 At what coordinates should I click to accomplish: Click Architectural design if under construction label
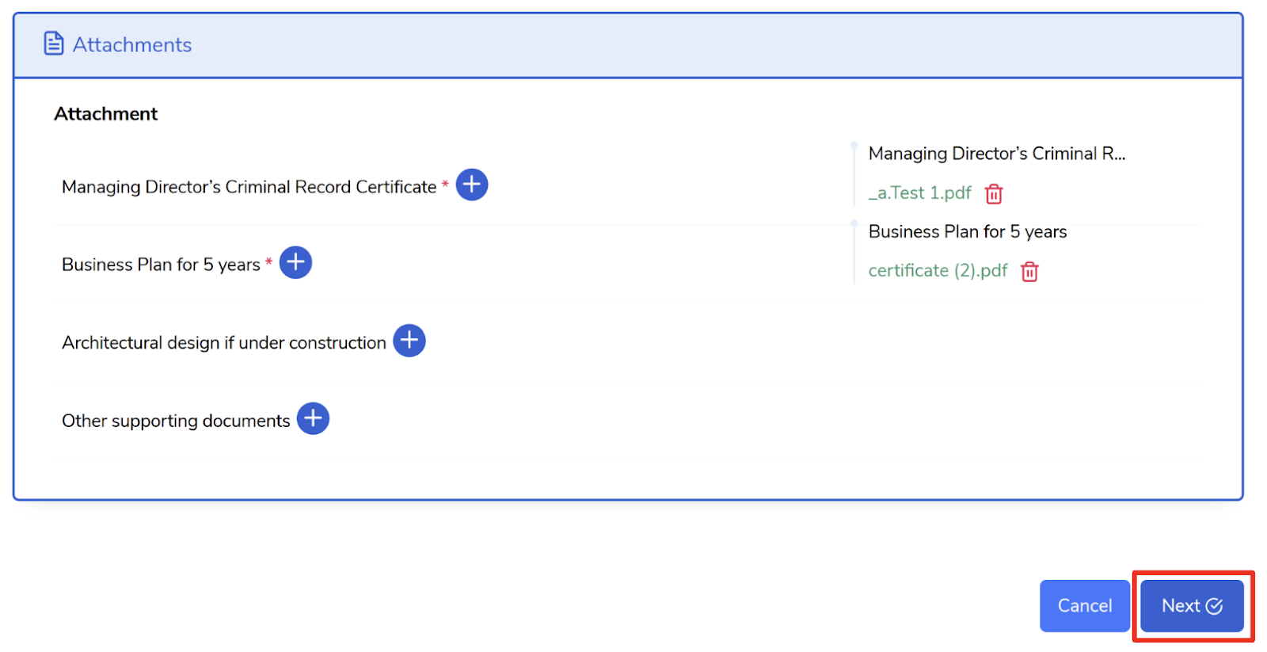pos(224,342)
